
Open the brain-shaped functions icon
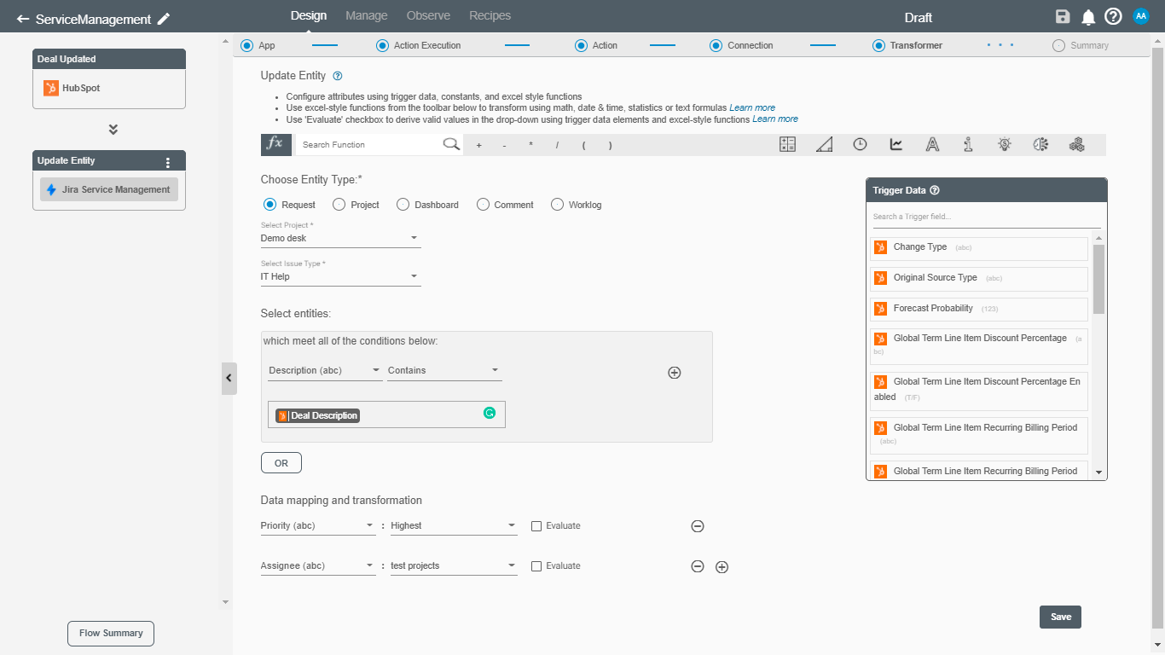point(1040,144)
